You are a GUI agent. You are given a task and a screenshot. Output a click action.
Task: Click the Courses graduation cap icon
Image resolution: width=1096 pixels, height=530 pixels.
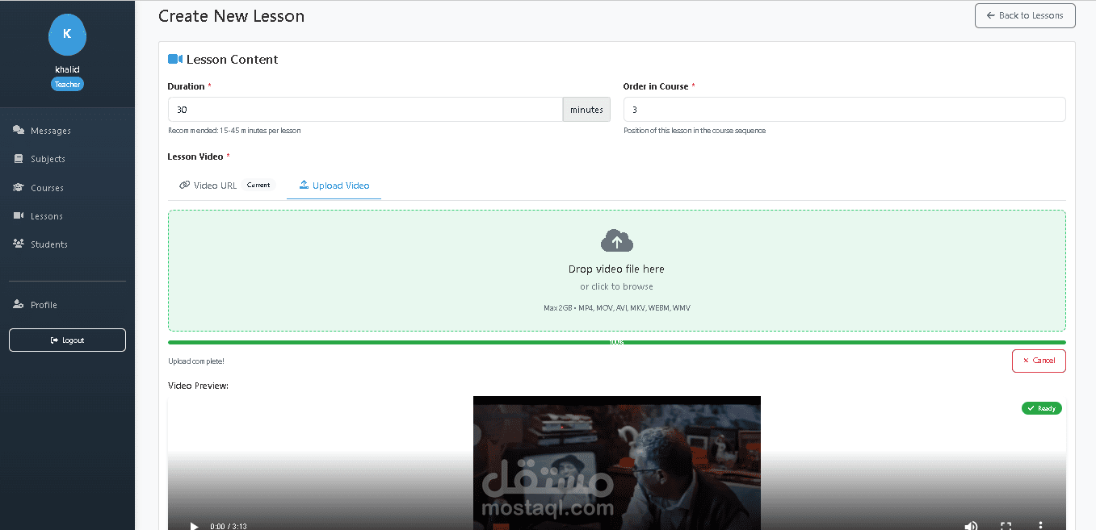coord(19,187)
